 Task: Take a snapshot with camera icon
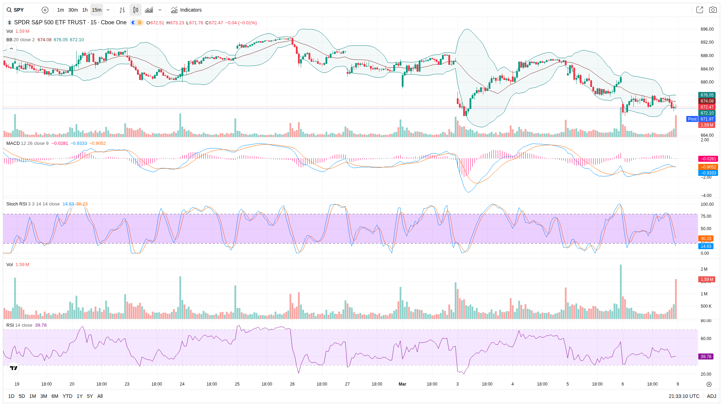click(713, 10)
